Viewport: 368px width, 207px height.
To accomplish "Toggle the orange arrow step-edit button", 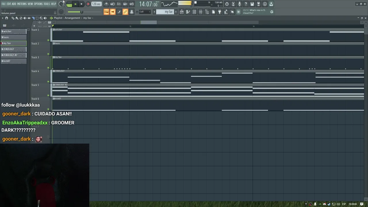I will click(113, 12).
